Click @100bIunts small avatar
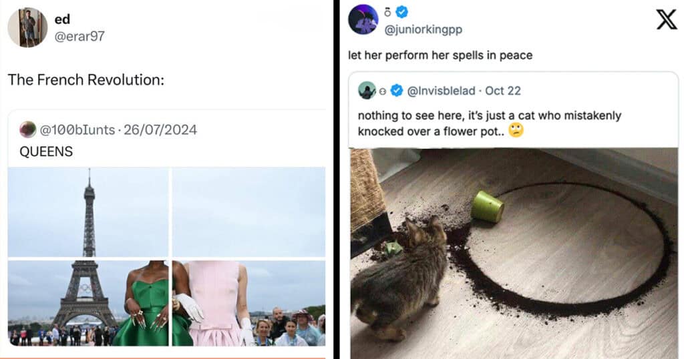 (x=27, y=129)
